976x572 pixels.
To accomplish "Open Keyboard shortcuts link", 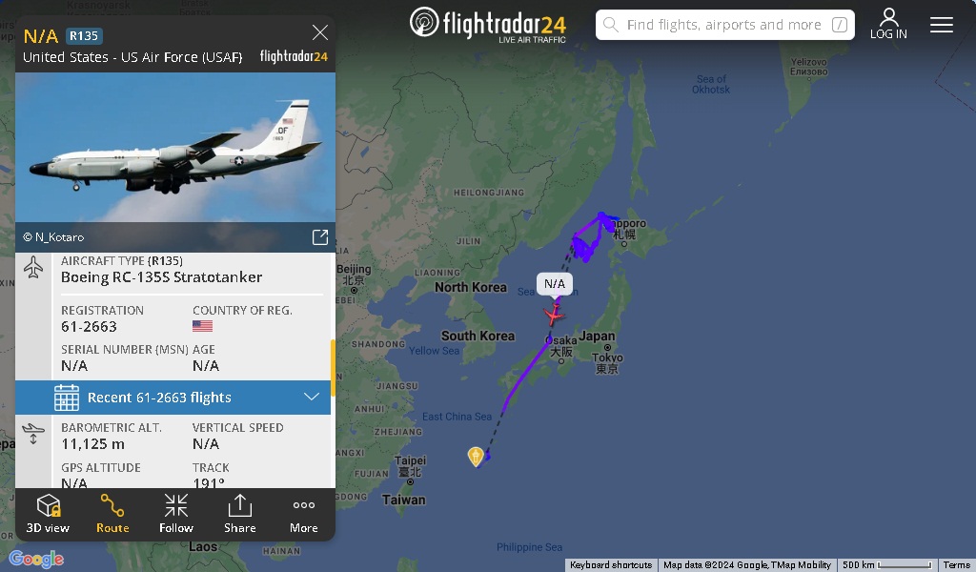I will 611,565.
